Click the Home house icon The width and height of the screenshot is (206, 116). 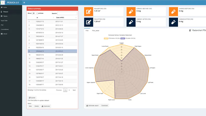point(2,7)
